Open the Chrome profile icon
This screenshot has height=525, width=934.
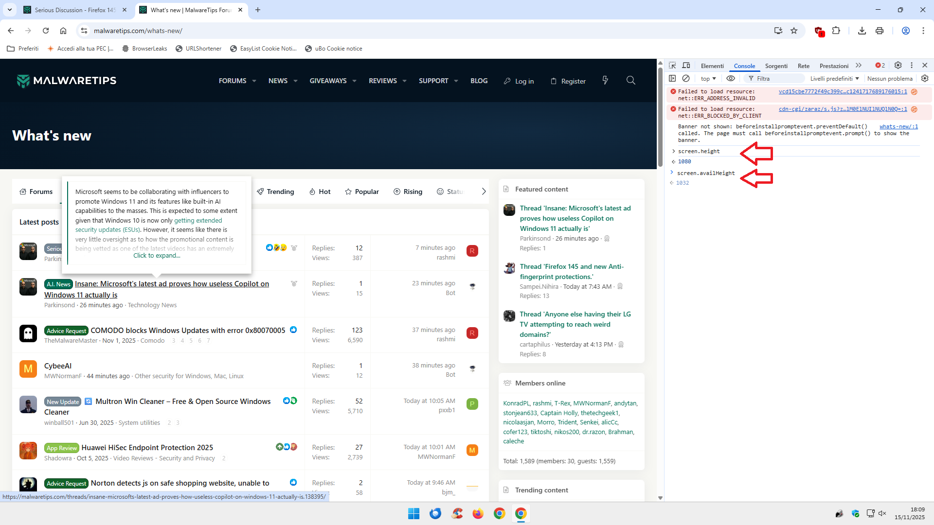click(x=906, y=31)
